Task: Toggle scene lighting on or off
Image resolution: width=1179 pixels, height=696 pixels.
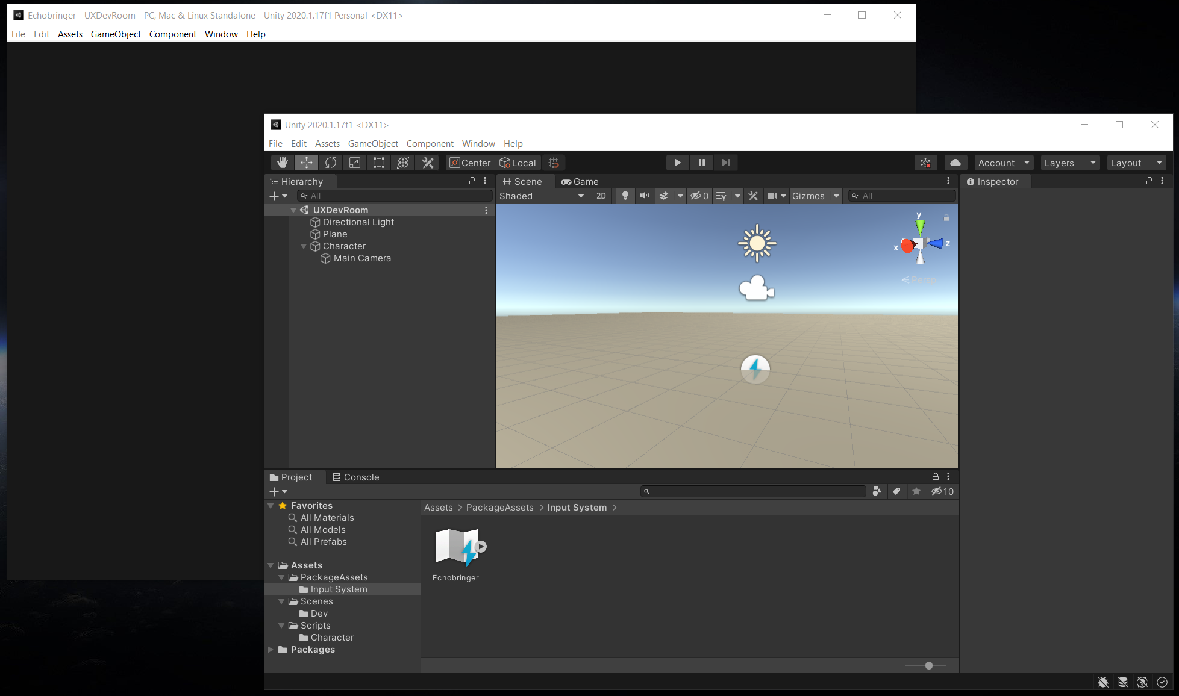Action: tap(625, 196)
